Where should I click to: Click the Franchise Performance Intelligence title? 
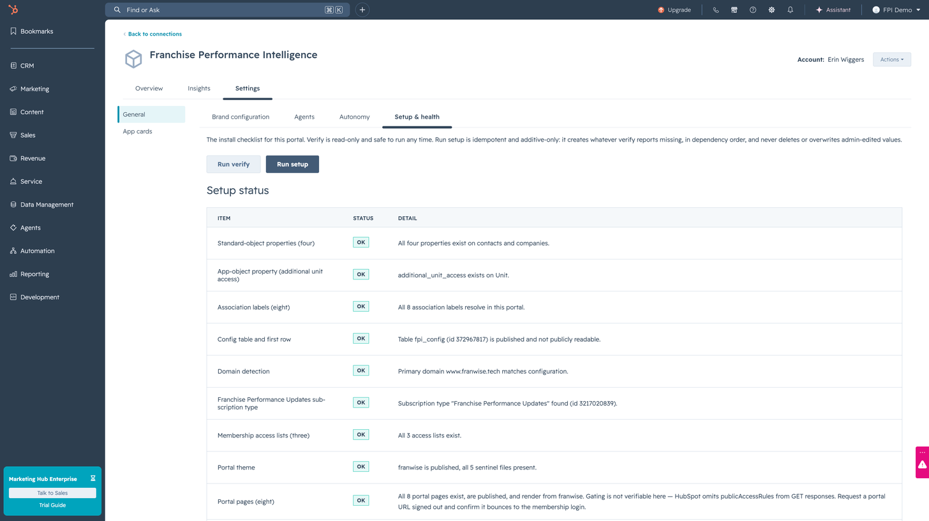[234, 55]
